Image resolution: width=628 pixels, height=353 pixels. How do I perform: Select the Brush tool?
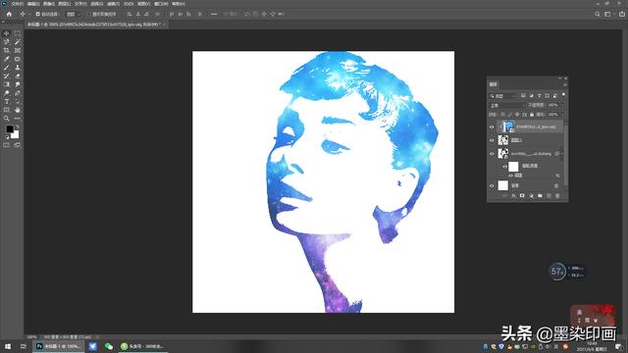(x=7, y=68)
